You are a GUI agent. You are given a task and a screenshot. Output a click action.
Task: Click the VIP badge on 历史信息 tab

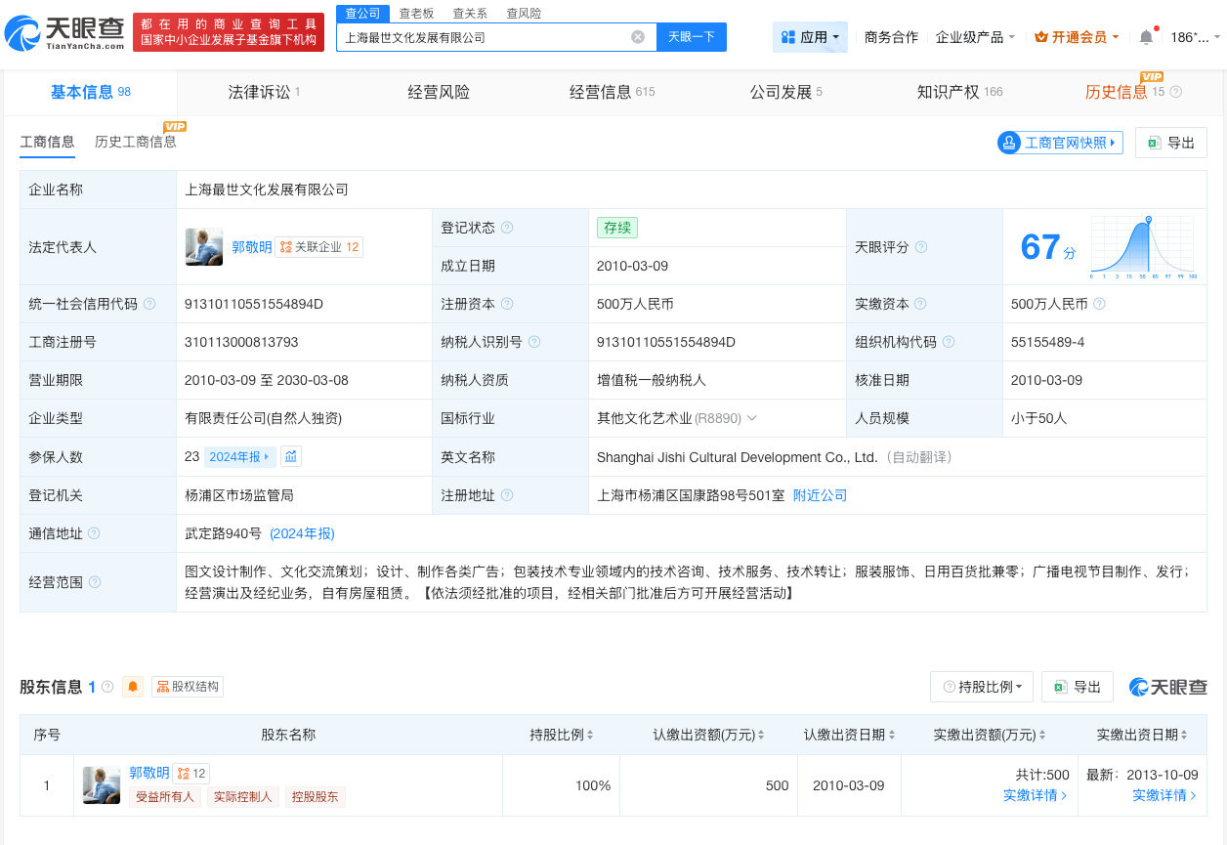(x=1152, y=75)
